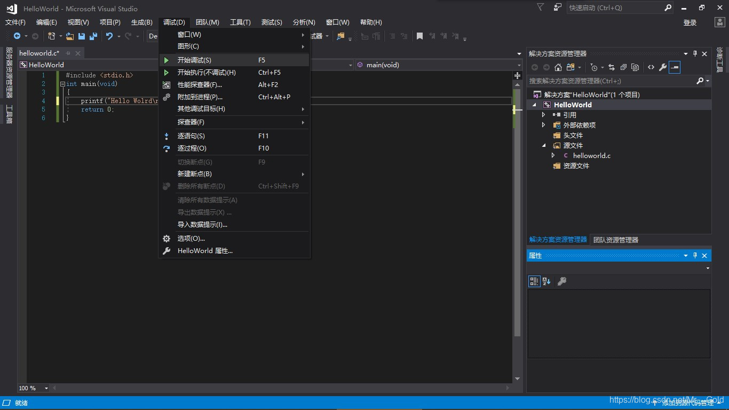Viewport: 729px width, 410px height.
Task: Collapse the 源文件 folder node
Action: tap(544, 145)
